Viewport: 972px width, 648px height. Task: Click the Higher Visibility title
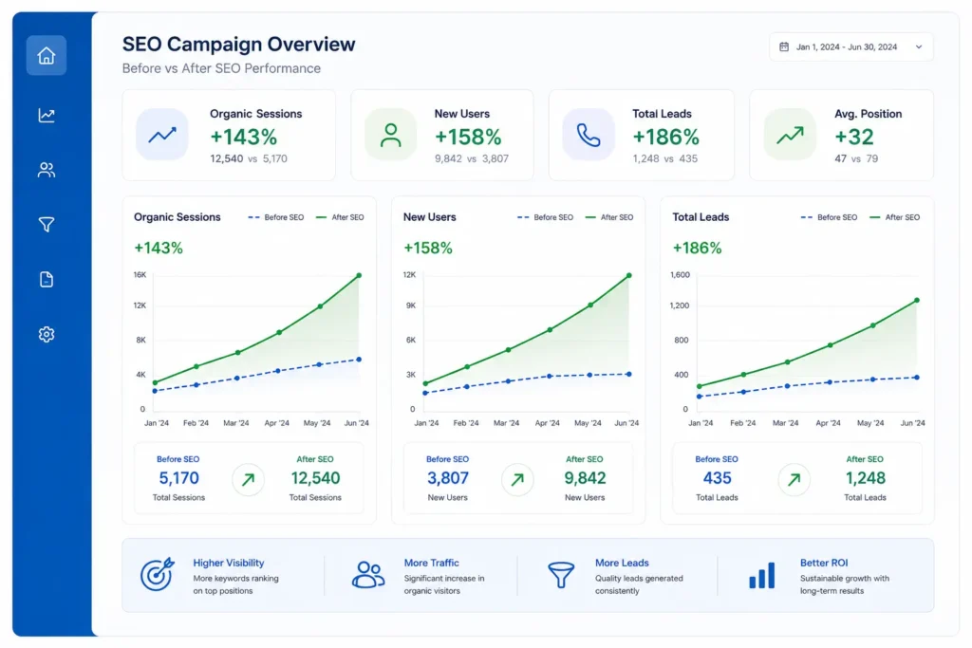tap(228, 563)
